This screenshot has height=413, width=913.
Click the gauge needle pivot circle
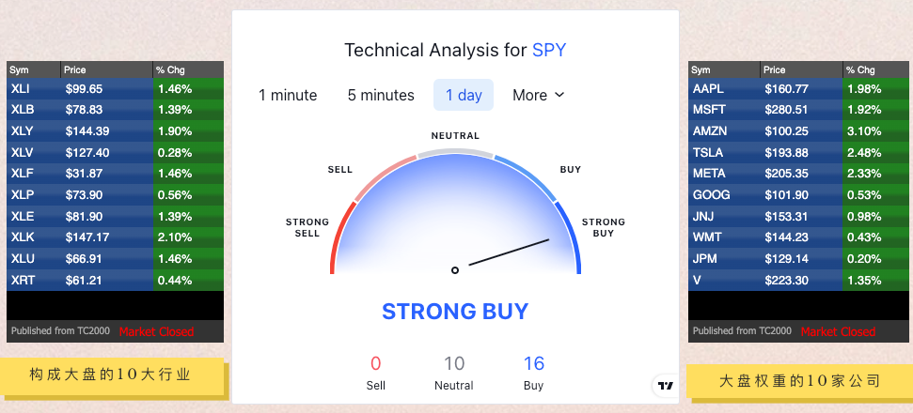[455, 269]
